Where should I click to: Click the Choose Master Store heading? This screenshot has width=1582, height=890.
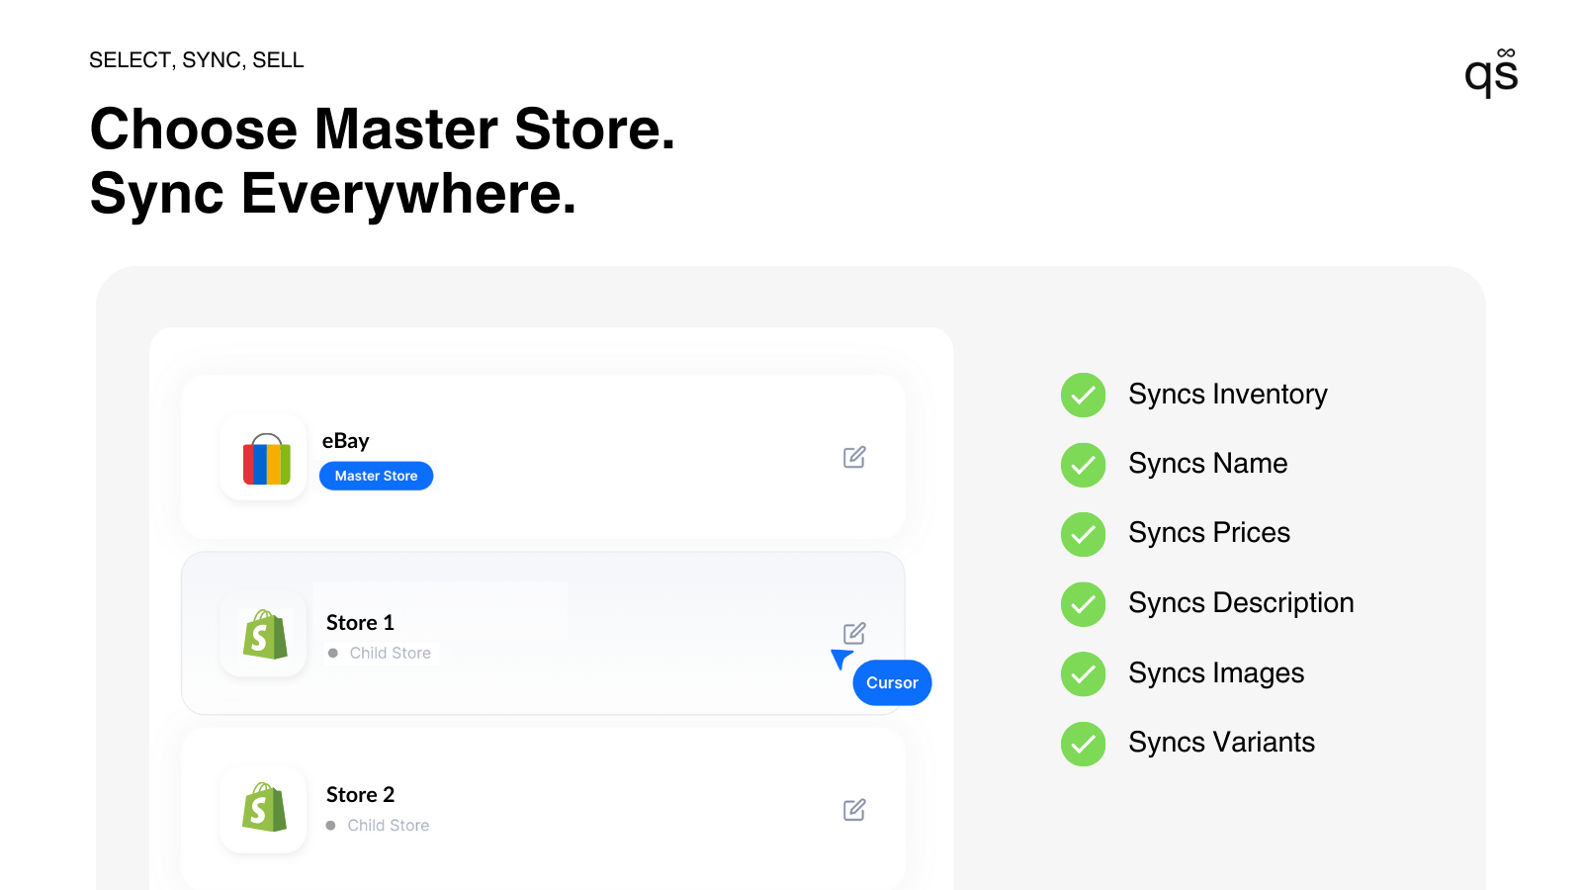point(384,130)
